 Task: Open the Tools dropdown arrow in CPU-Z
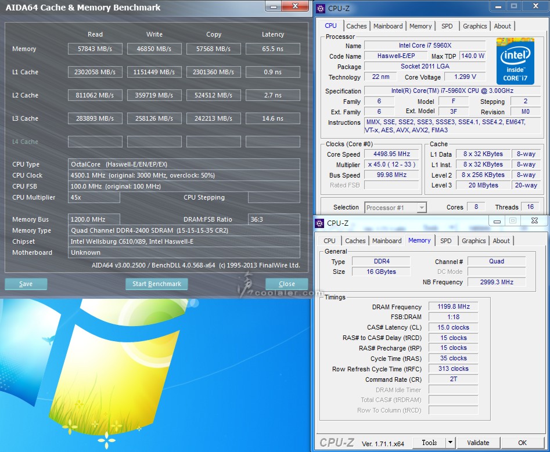coord(450,443)
